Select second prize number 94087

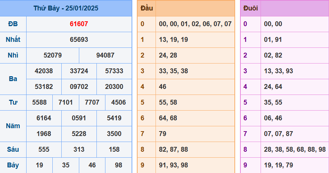point(105,55)
